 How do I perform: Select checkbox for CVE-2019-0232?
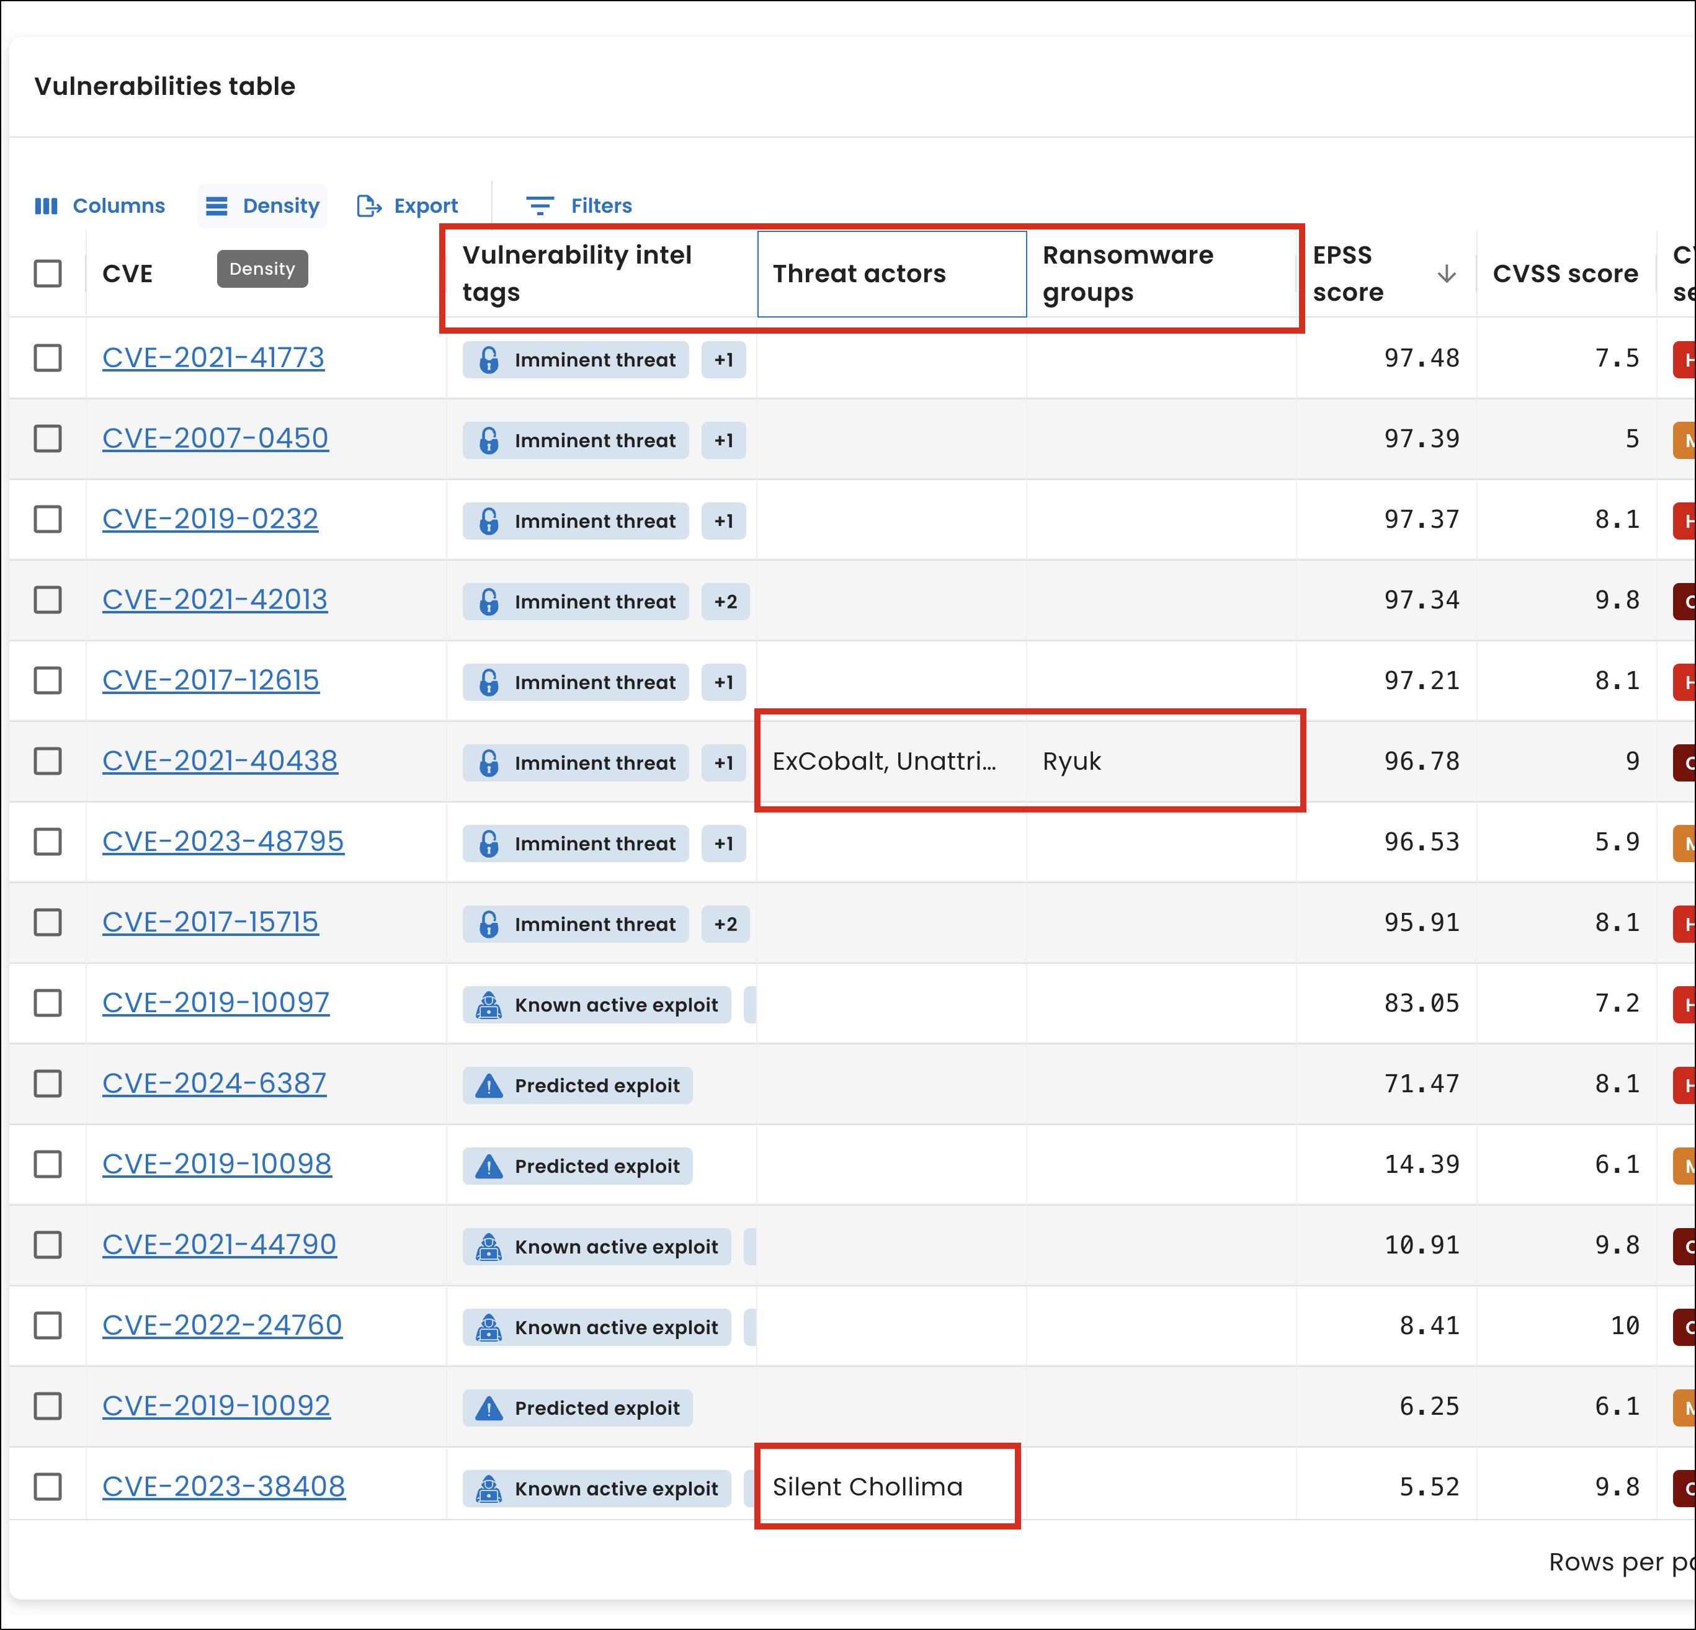point(48,519)
